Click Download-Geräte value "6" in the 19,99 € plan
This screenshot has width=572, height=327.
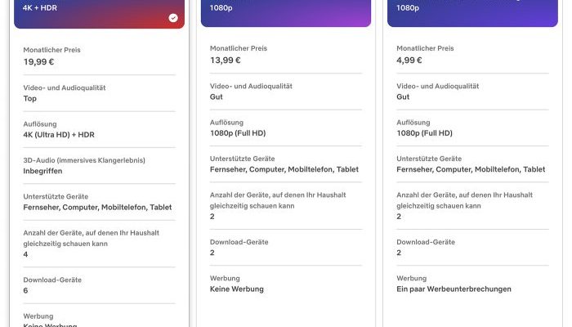coord(26,290)
